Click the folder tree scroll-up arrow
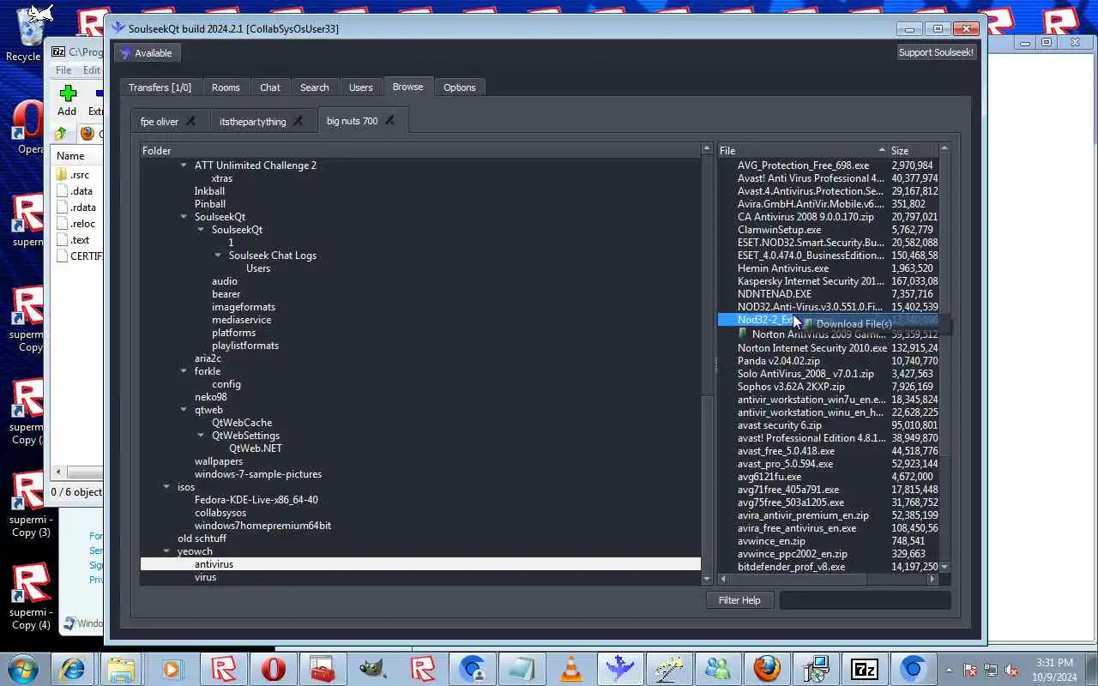Viewport: 1098px width, 686px height. [x=707, y=150]
